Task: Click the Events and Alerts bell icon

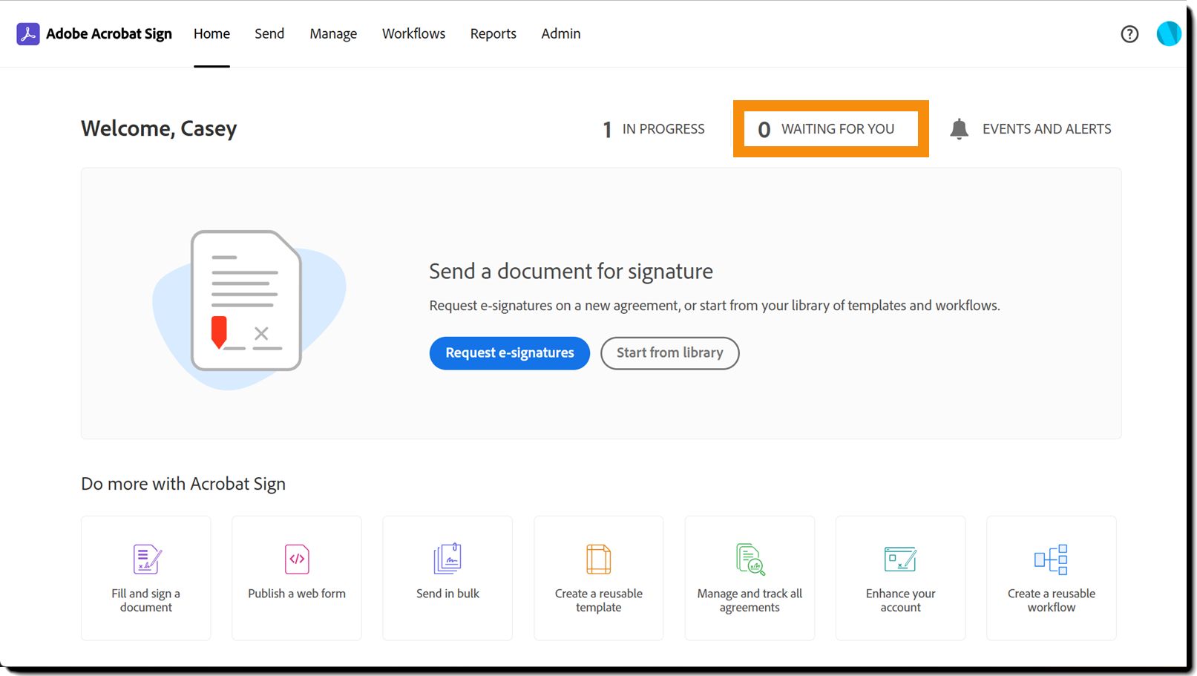Action: 959,129
